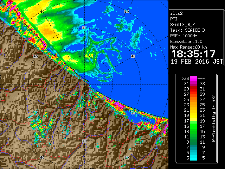This screenshot has height=169, width=225.
Task: Pick the orange 25–27 dBZ legend band
Action: click(193, 99)
